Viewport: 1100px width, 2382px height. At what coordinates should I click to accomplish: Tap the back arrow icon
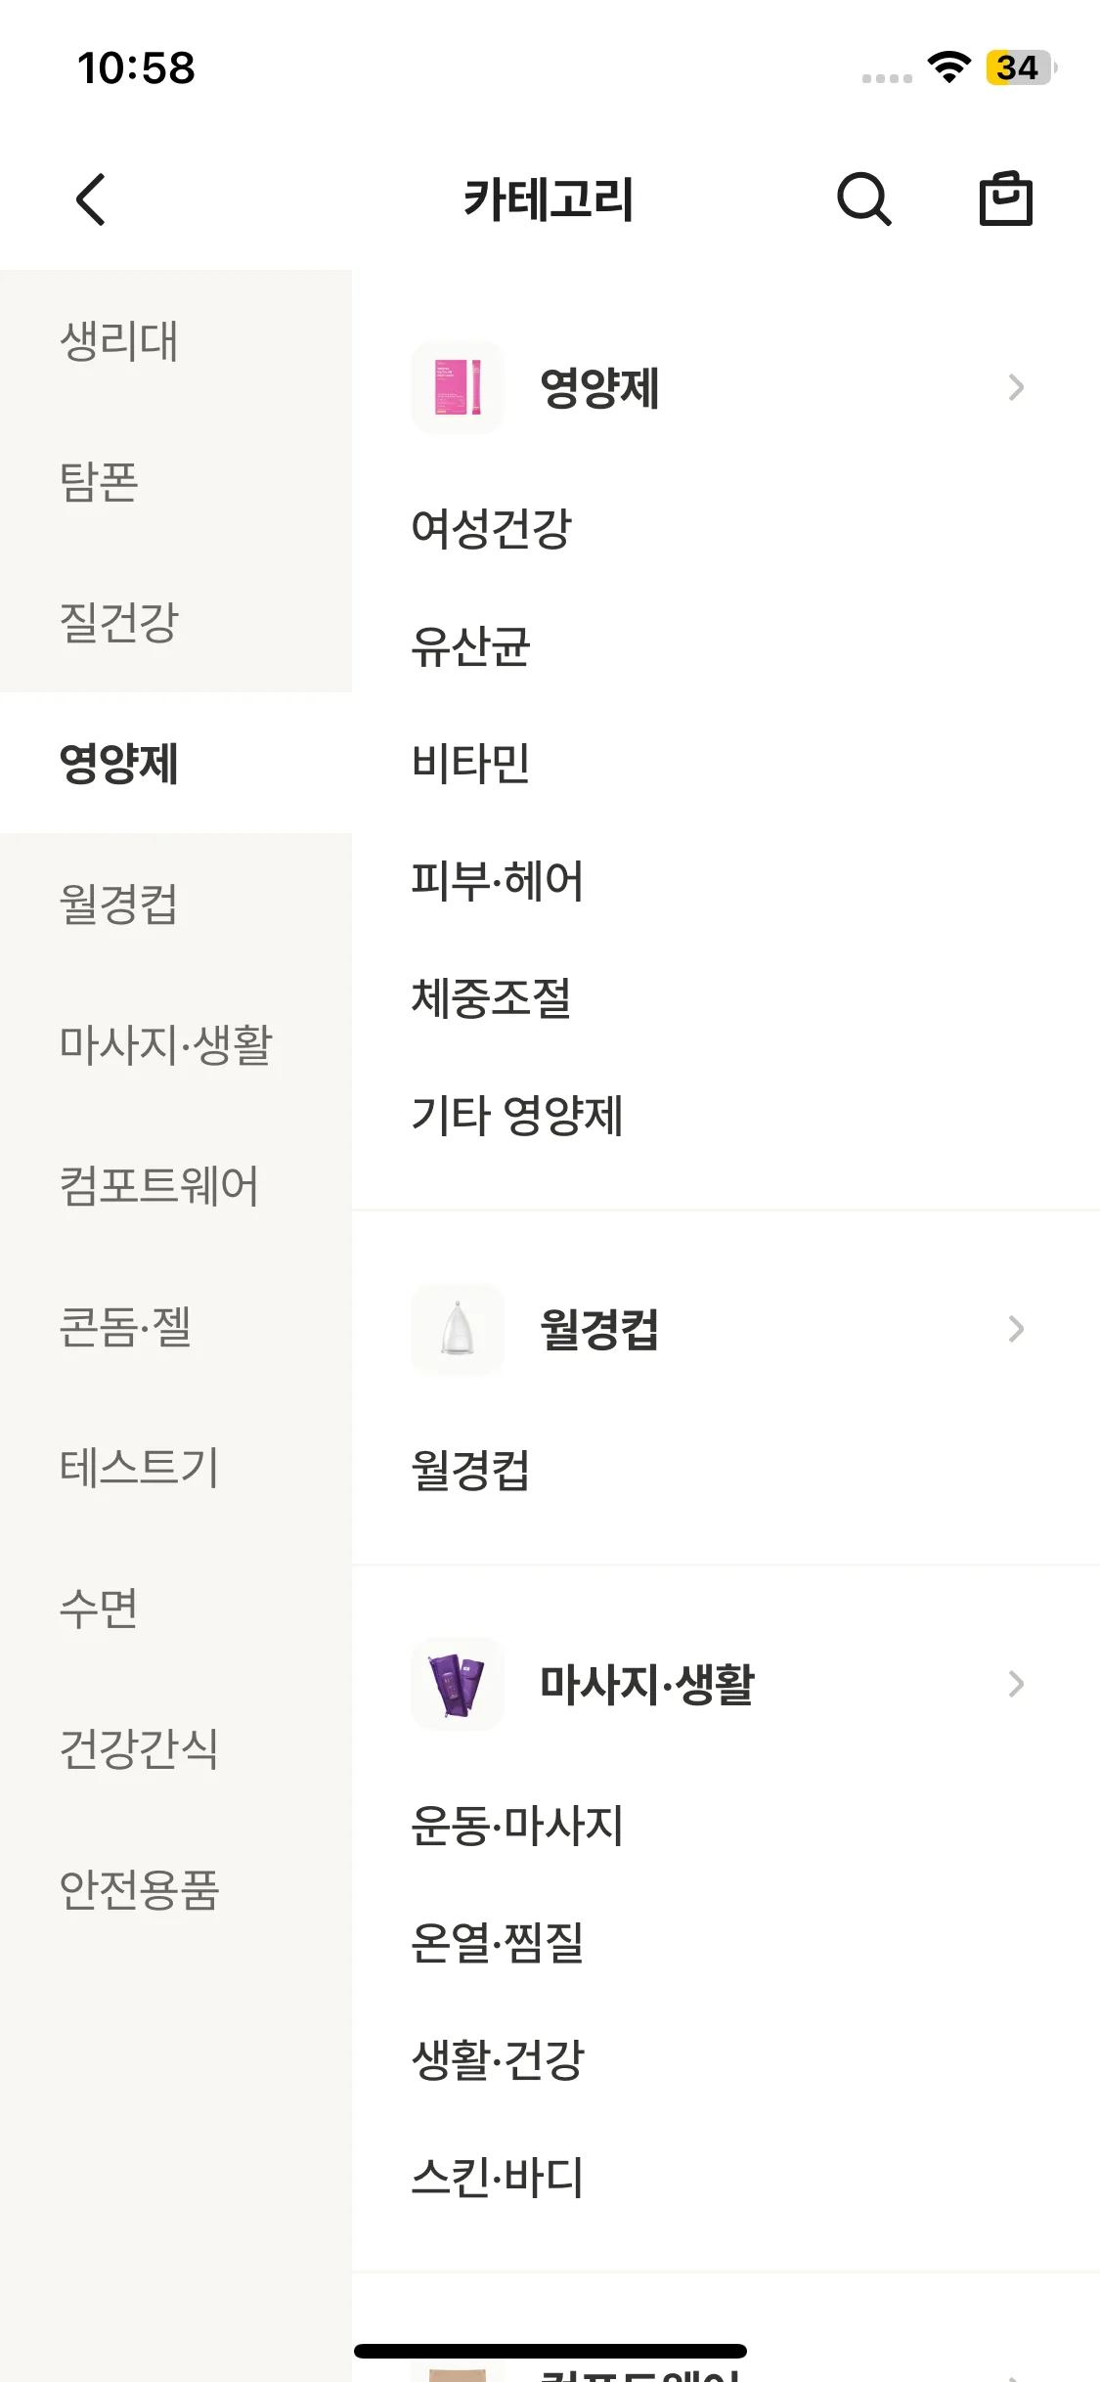[91, 199]
